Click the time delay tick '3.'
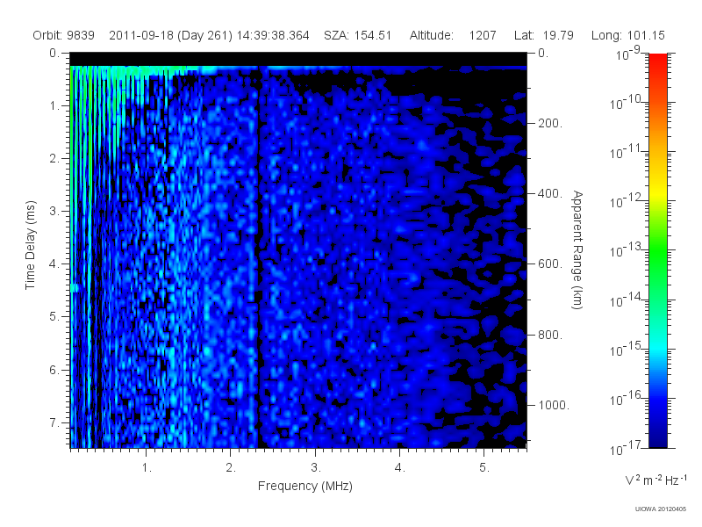 point(54,211)
